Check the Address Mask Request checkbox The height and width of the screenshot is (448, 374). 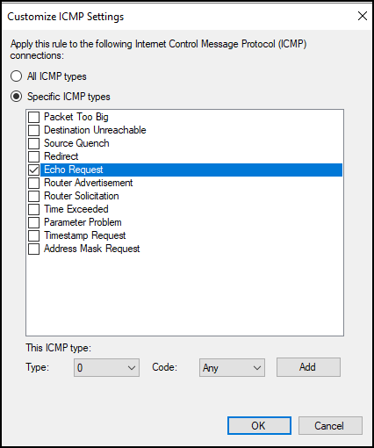point(34,249)
